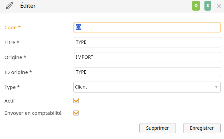Toggle Envoyer en comptabilité checkbox
This screenshot has width=224, height=139.
click(x=76, y=113)
